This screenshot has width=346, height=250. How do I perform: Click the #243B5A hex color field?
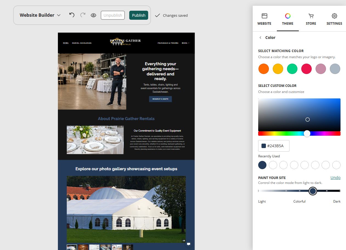coord(274,146)
